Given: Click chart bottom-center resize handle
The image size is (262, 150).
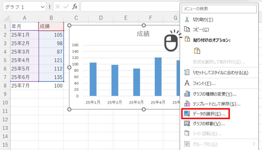Looking at the screenshot, I should pos(144,109).
